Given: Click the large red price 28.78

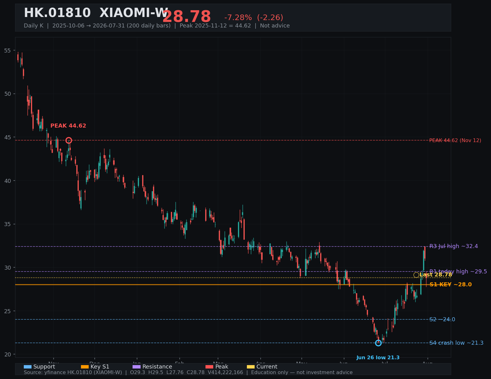Looking at the screenshot, I should 187,17.
